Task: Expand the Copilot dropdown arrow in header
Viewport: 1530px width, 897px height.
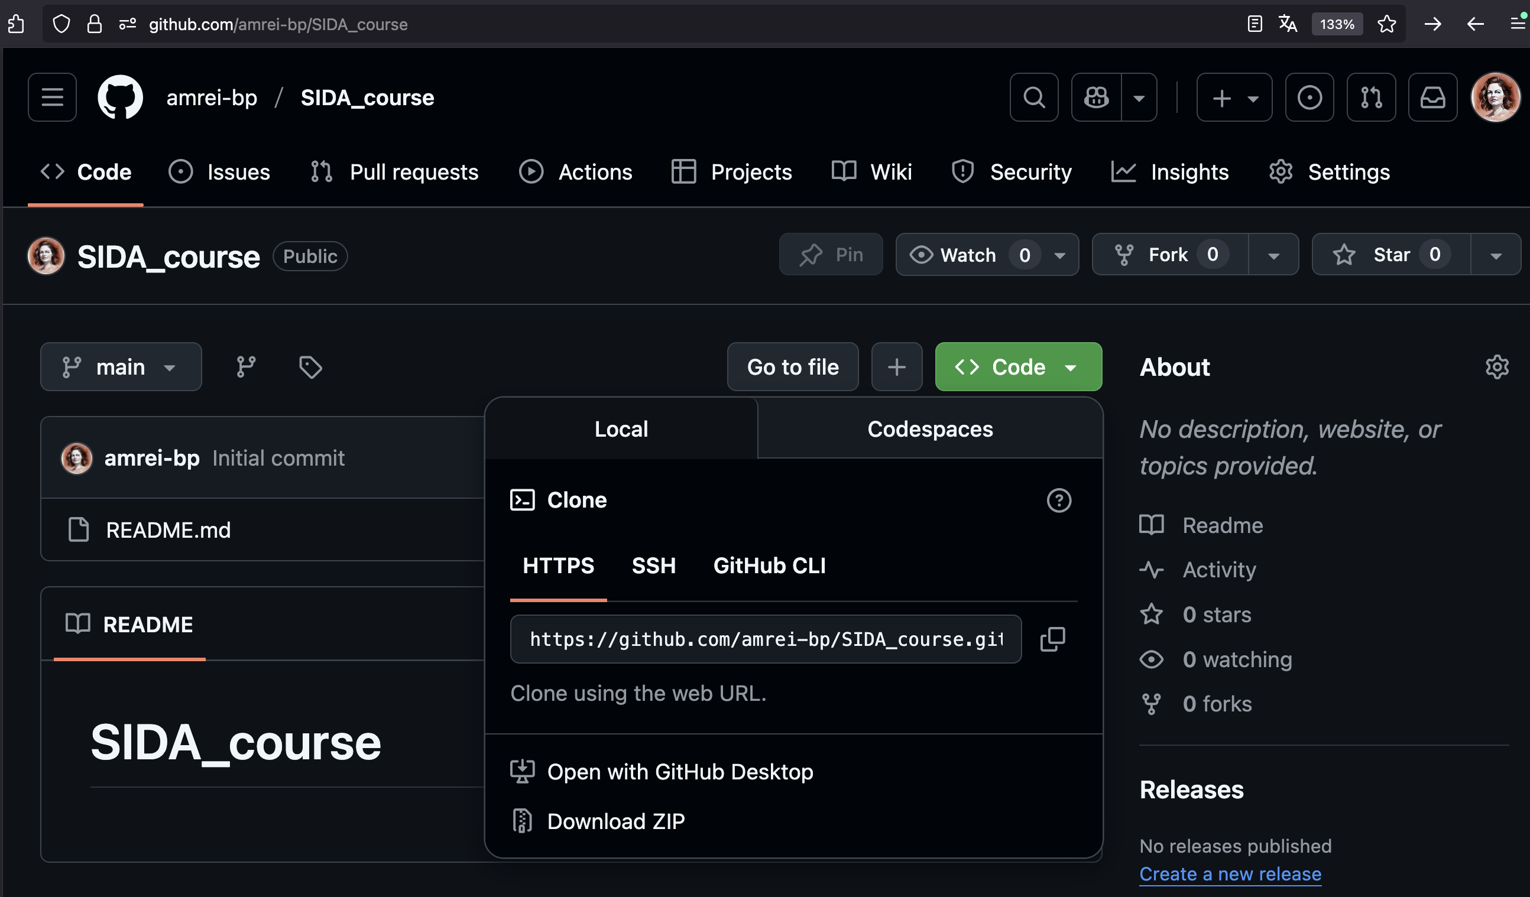Action: coord(1139,97)
